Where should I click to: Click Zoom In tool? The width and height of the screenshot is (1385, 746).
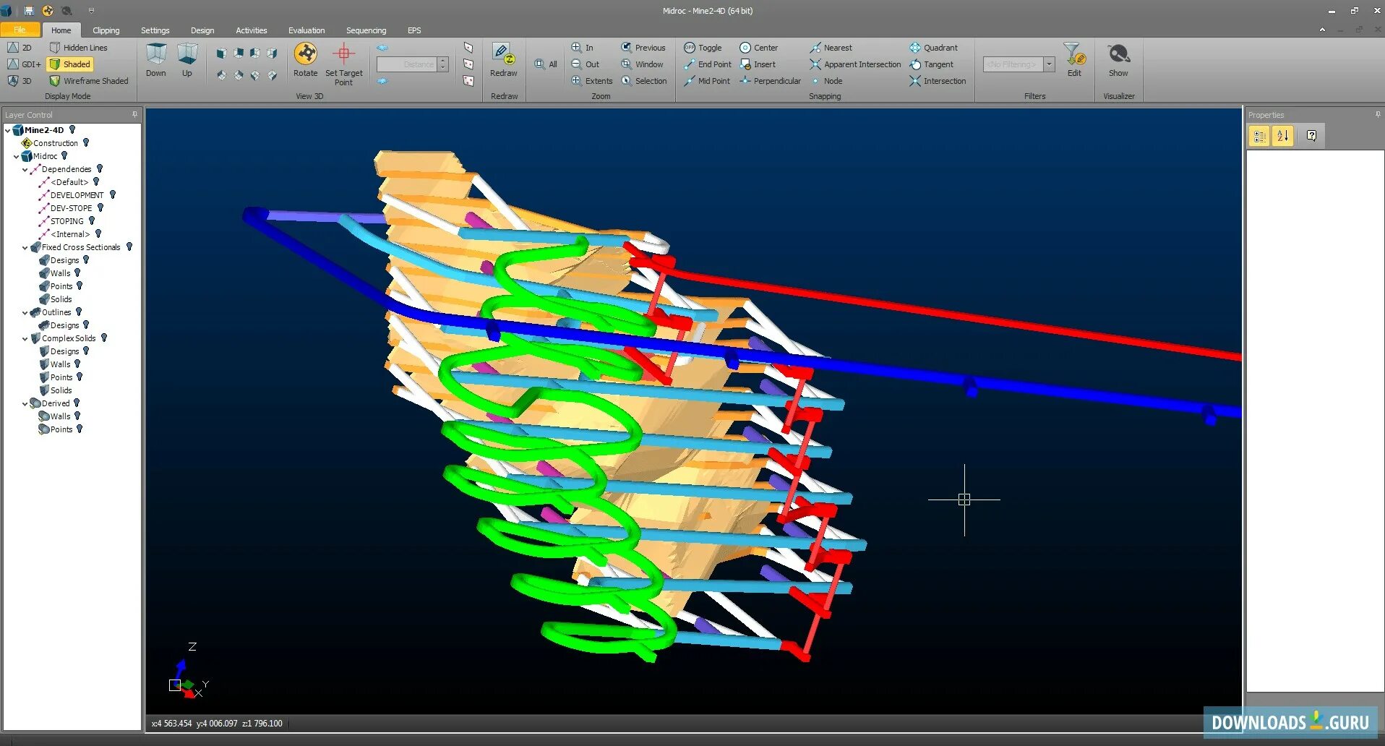pyautogui.click(x=583, y=48)
